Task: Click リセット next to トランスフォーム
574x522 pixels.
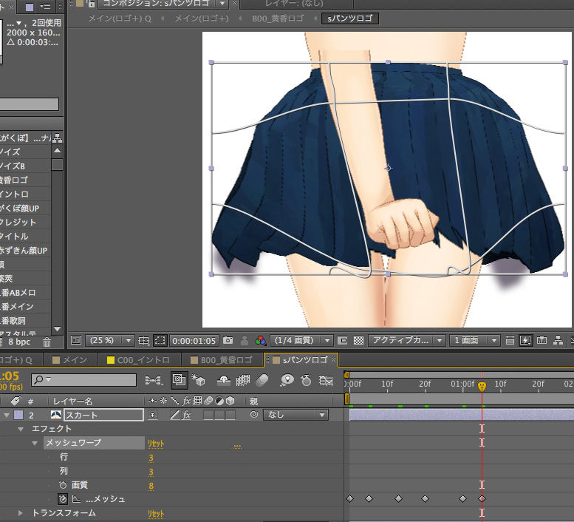Action: click(156, 513)
